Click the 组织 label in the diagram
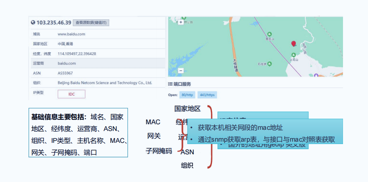The image size is (368, 182). (187, 166)
